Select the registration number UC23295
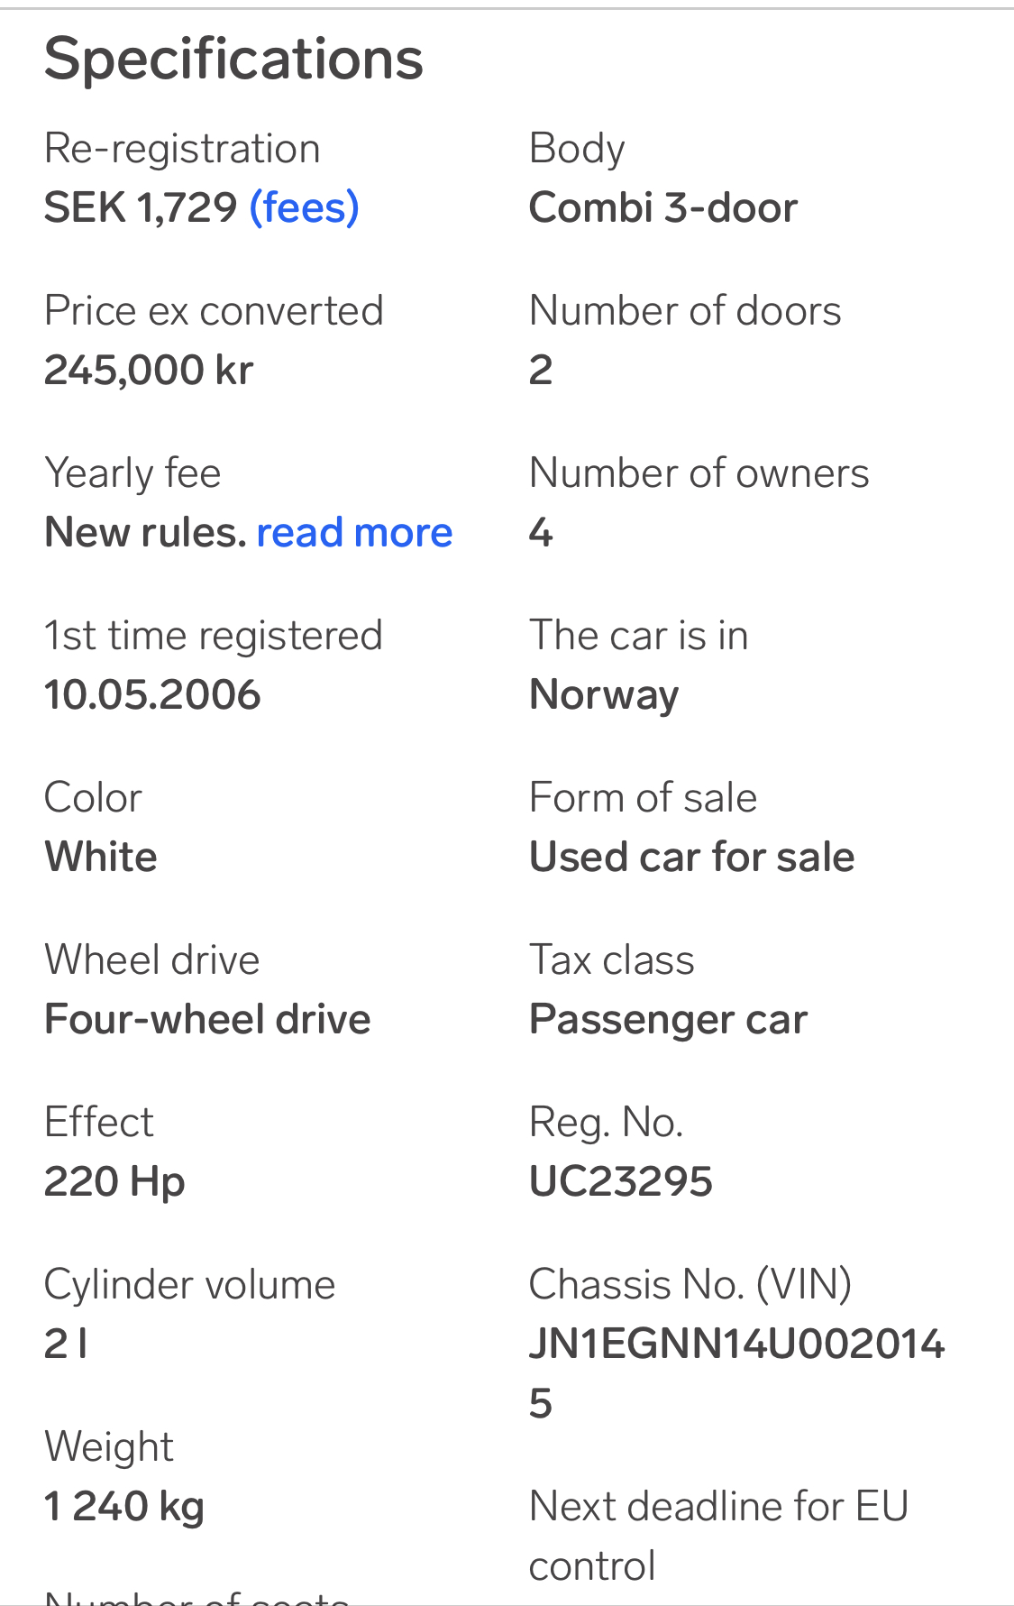Image resolution: width=1014 pixels, height=1606 pixels. click(621, 1181)
